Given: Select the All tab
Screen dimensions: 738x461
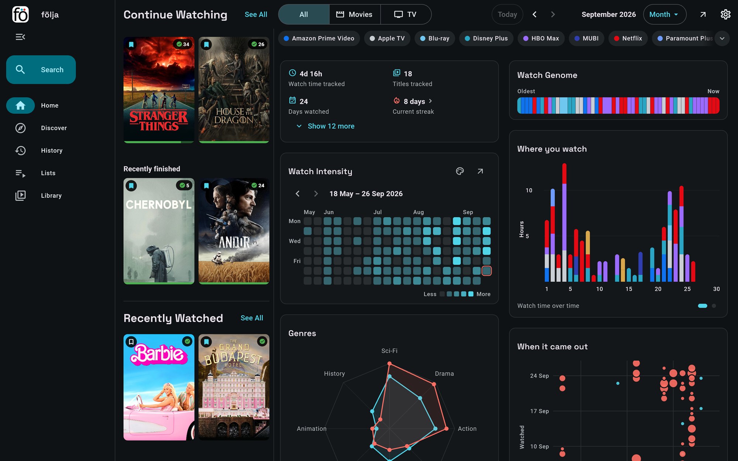Looking at the screenshot, I should [x=304, y=14].
